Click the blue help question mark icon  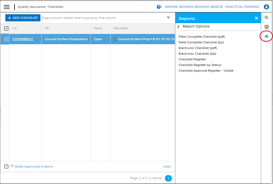(x=159, y=7)
